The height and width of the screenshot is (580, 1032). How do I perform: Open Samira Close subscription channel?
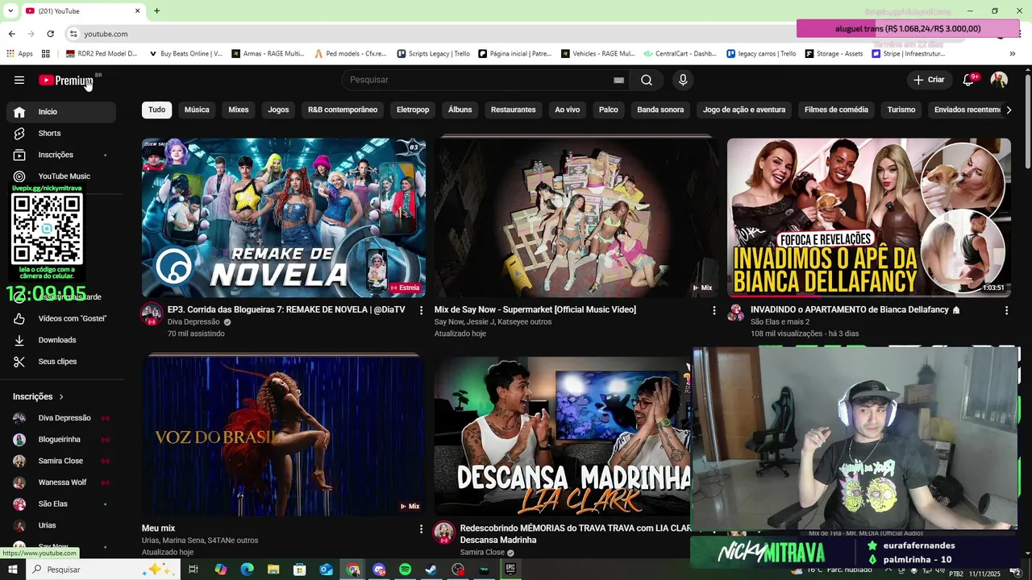(x=61, y=461)
